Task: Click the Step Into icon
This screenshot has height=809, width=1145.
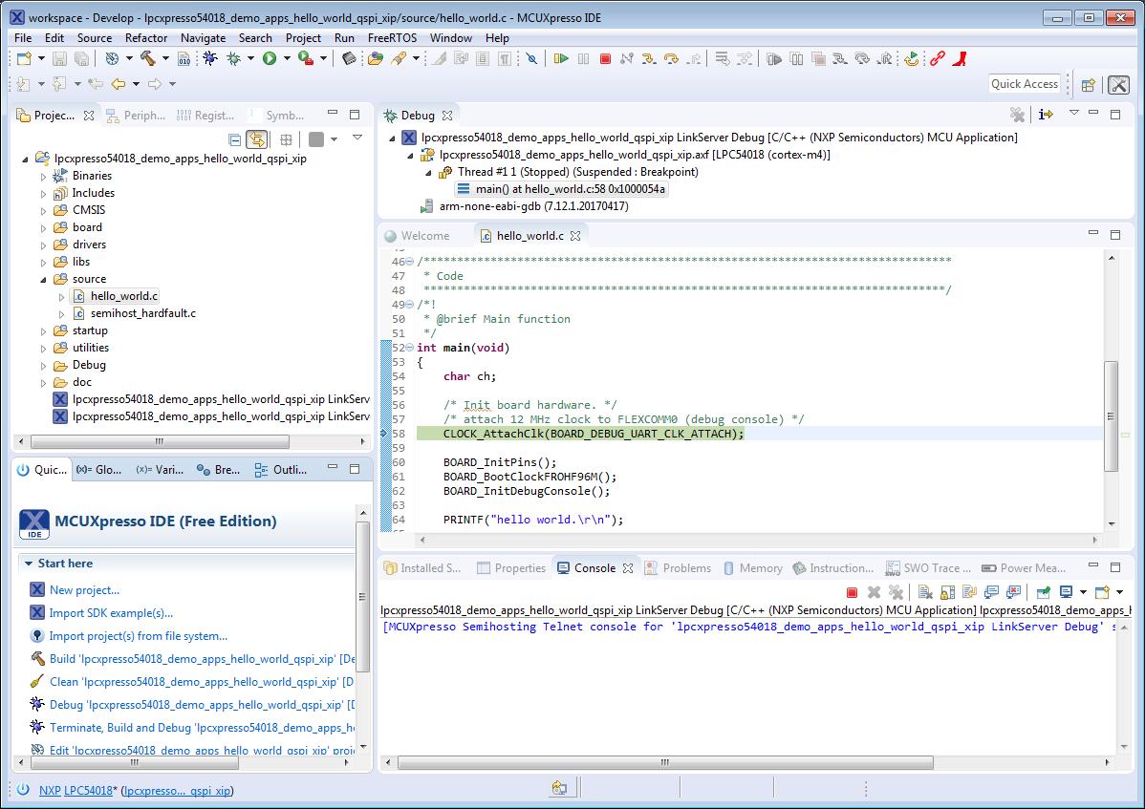Action: tap(649, 59)
